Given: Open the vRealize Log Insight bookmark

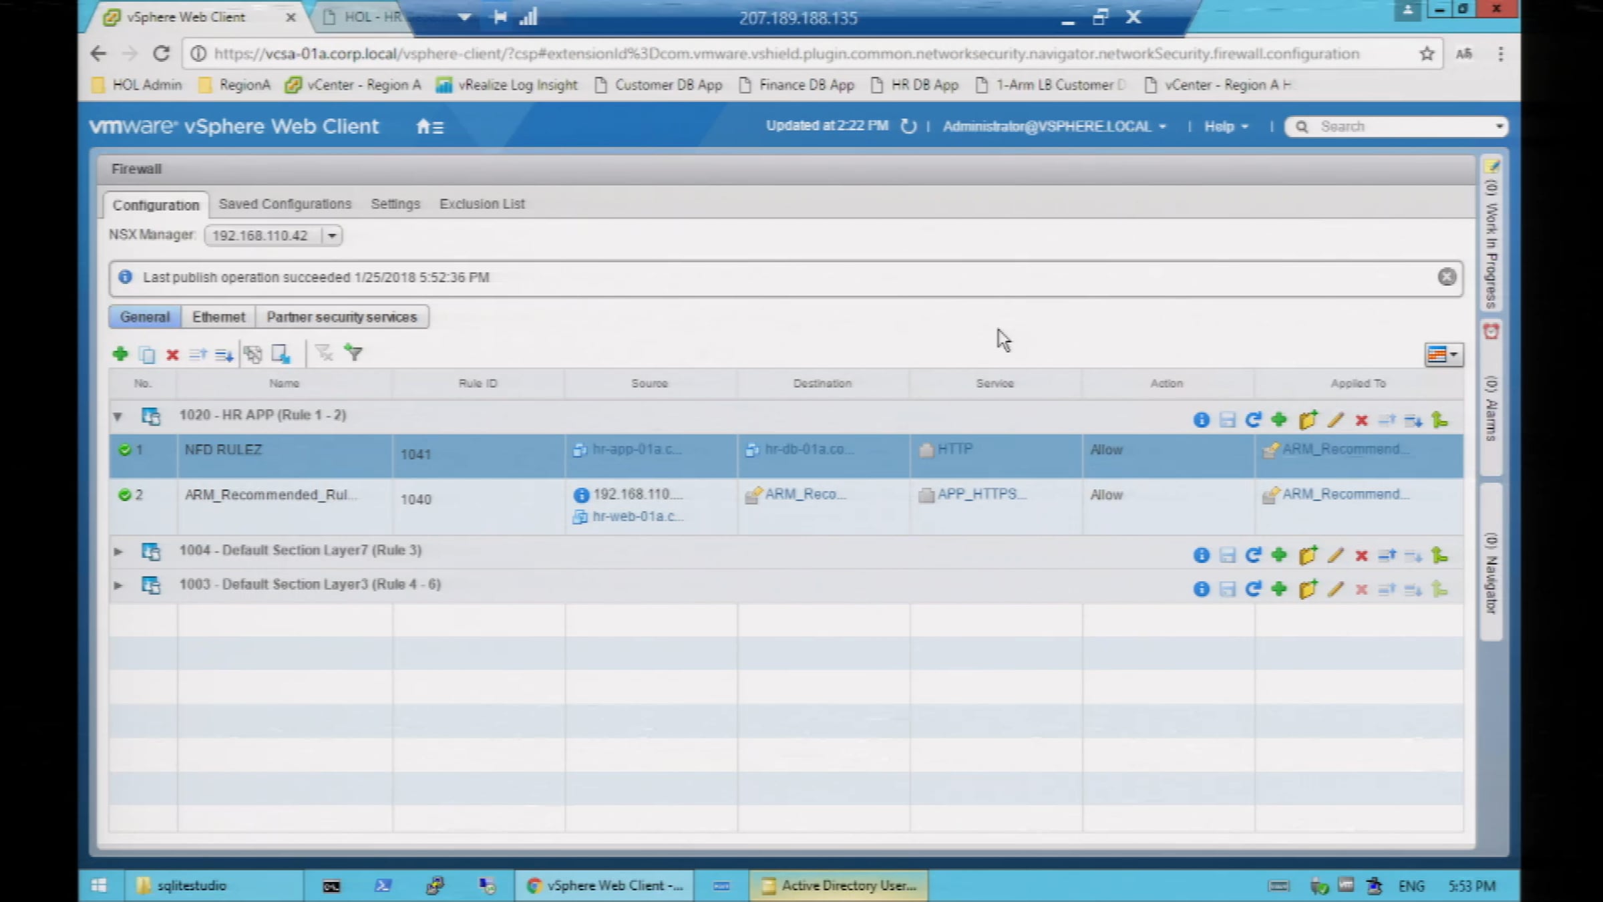Looking at the screenshot, I should tap(506, 85).
